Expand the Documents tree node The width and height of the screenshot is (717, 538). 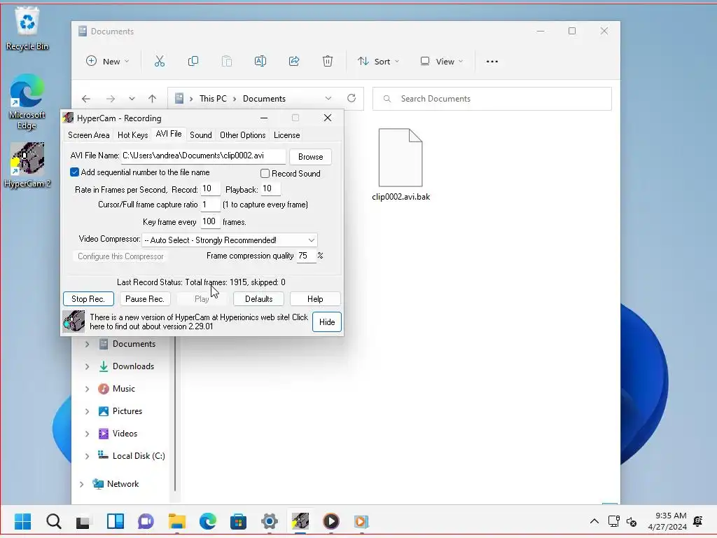point(87,344)
